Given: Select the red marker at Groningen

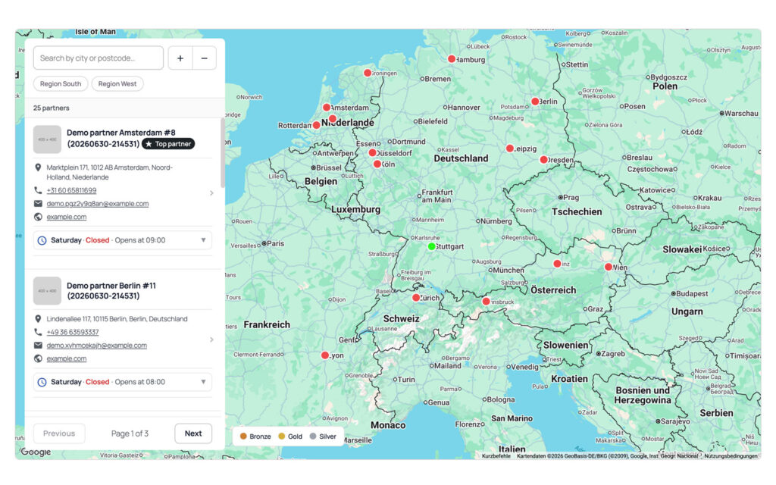Looking at the screenshot, I should [x=368, y=73].
